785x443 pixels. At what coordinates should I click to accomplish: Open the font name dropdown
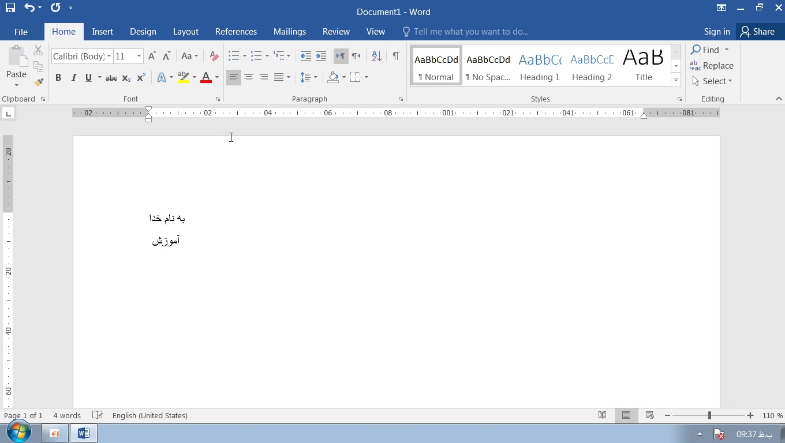[109, 56]
